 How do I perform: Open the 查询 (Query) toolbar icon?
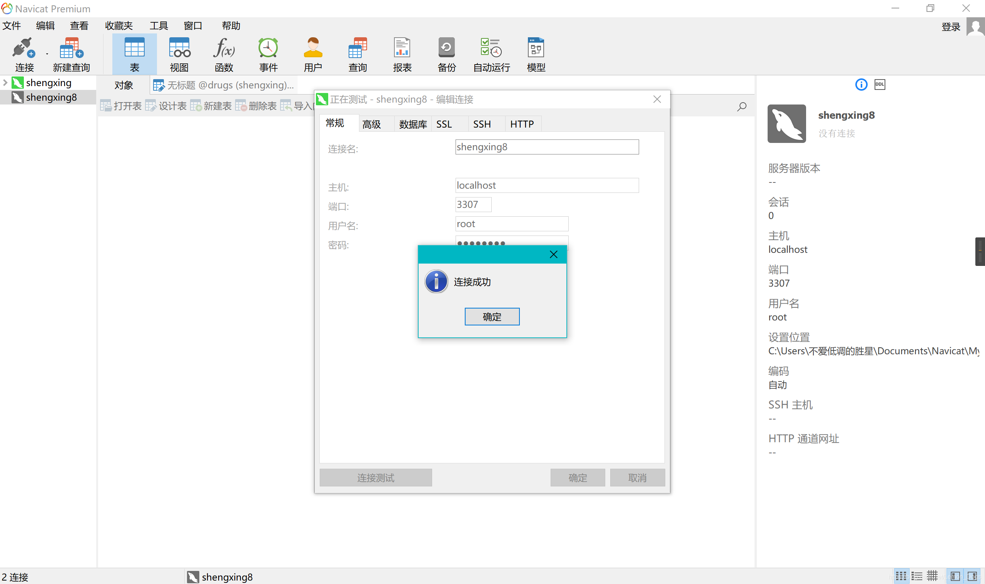[358, 54]
